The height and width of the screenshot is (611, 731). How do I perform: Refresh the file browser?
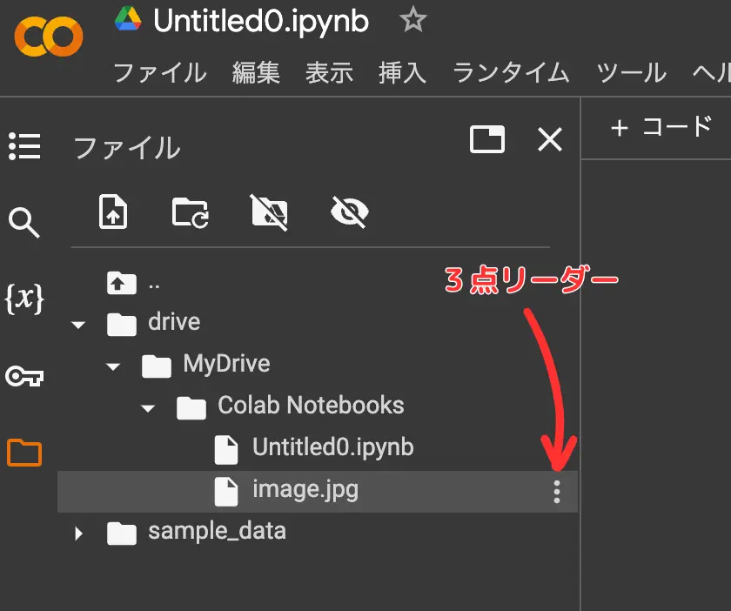[190, 211]
